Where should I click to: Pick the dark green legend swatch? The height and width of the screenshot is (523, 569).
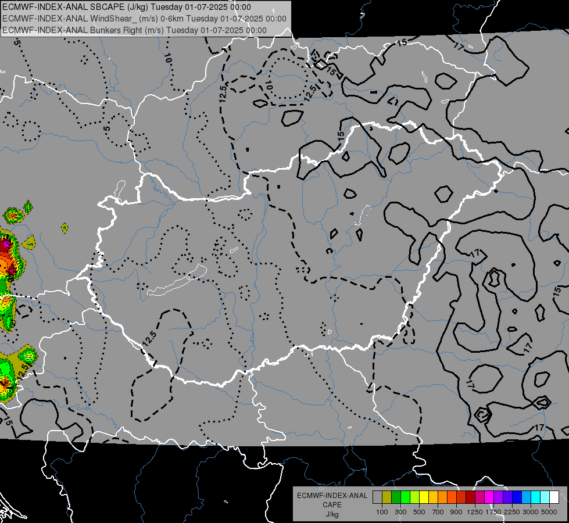396,497
